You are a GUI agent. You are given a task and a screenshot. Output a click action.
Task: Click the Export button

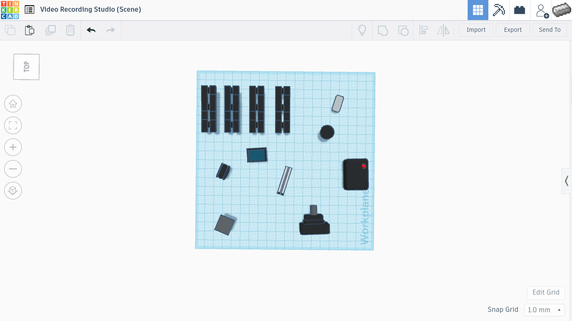pos(513,30)
